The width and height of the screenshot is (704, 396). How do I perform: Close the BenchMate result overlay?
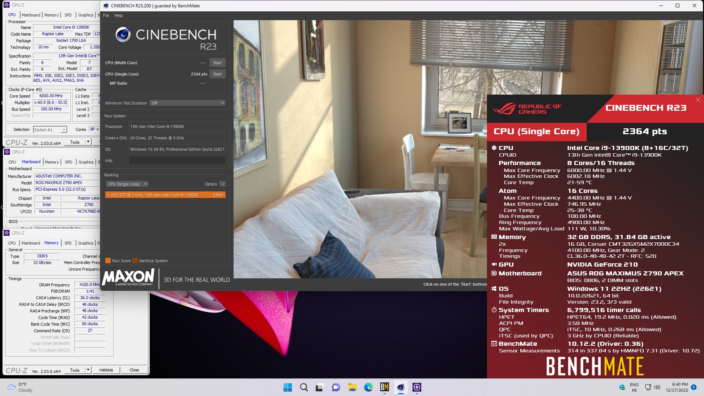point(698,100)
